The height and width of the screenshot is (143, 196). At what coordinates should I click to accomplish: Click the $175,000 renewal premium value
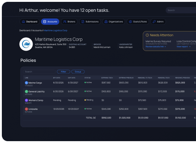(180, 91)
